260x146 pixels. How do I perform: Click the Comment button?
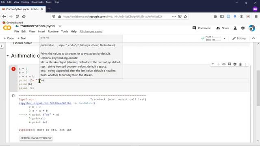201,28
